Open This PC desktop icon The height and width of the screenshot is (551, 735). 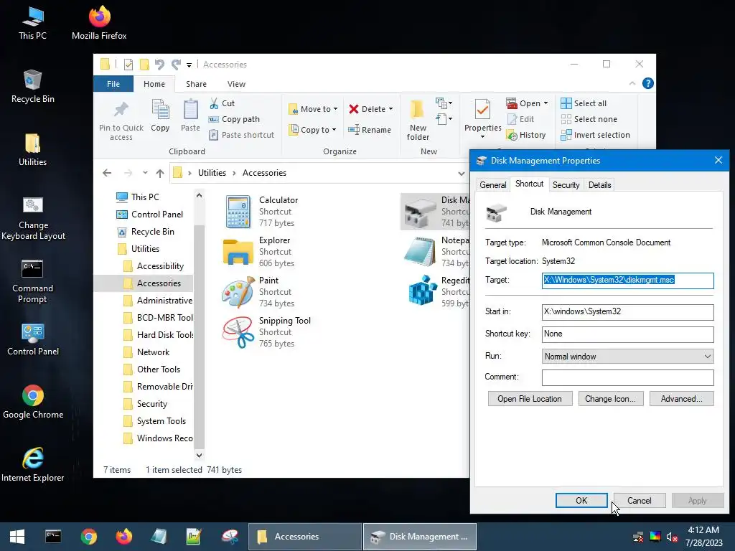[32, 24]
